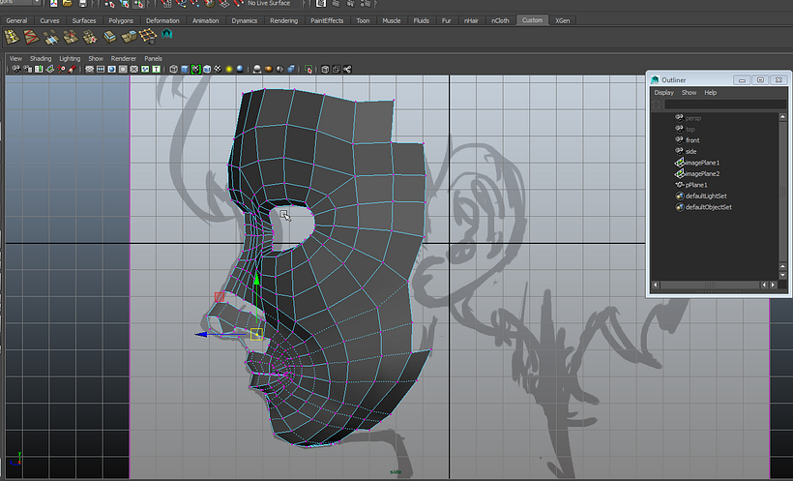Open the Renderer panel menu
The height and width of the screenshot is (481, 793).
[x=124, y=58]
